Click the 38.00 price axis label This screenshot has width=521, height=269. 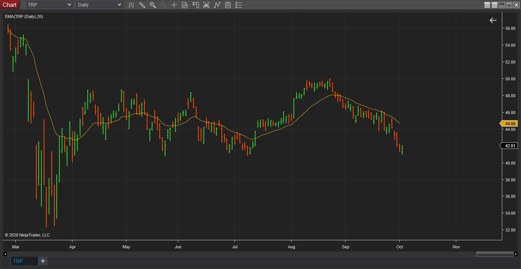pos(510,180)
